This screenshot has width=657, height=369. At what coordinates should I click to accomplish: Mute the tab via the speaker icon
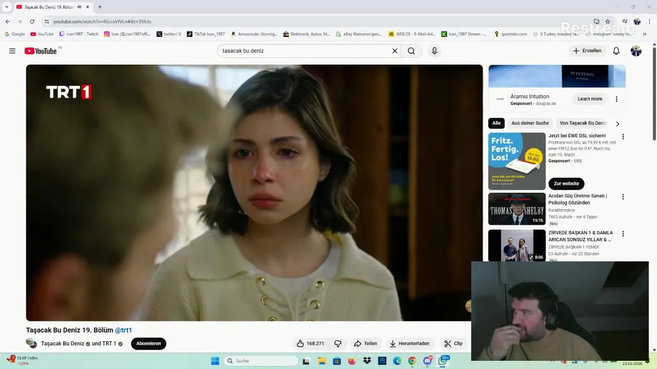coord(79,7)
